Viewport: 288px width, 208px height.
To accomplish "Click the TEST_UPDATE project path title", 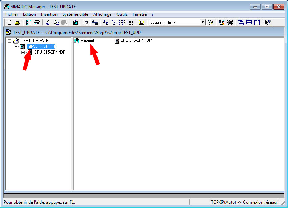I will [77, 32].
